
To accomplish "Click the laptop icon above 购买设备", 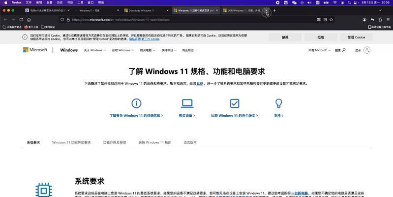I will 187,103.
